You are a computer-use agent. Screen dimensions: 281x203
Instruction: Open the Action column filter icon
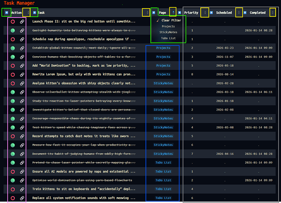pyautogui.click(x=7, y=13)
